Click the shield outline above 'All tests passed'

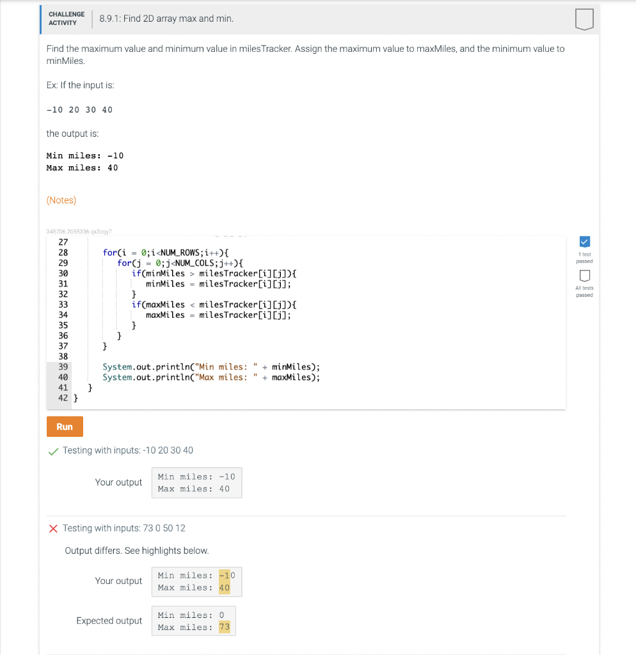(x=584, y=275)
